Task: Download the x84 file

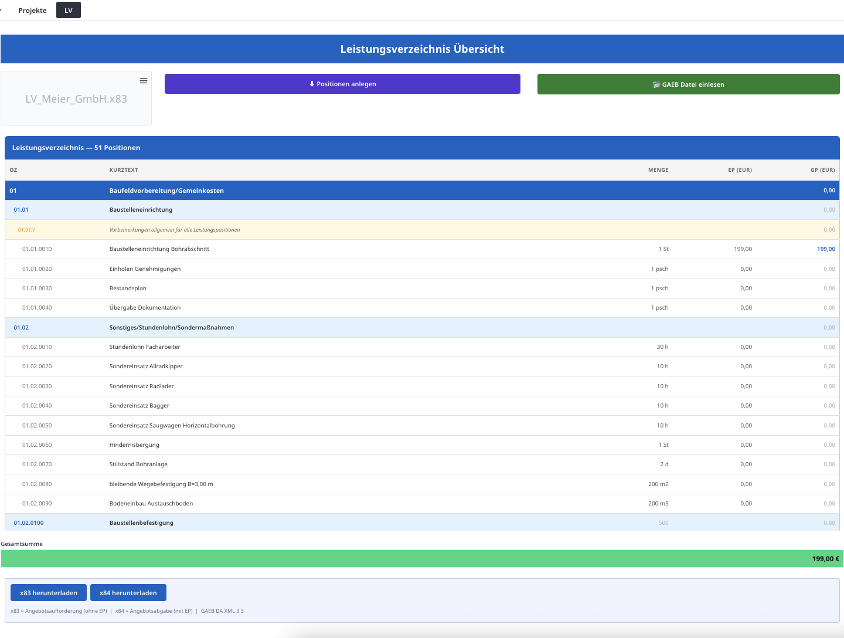Action: [x=128, y=593]
